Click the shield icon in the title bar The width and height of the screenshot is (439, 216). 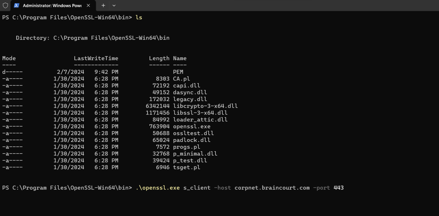tap(5, 5)
